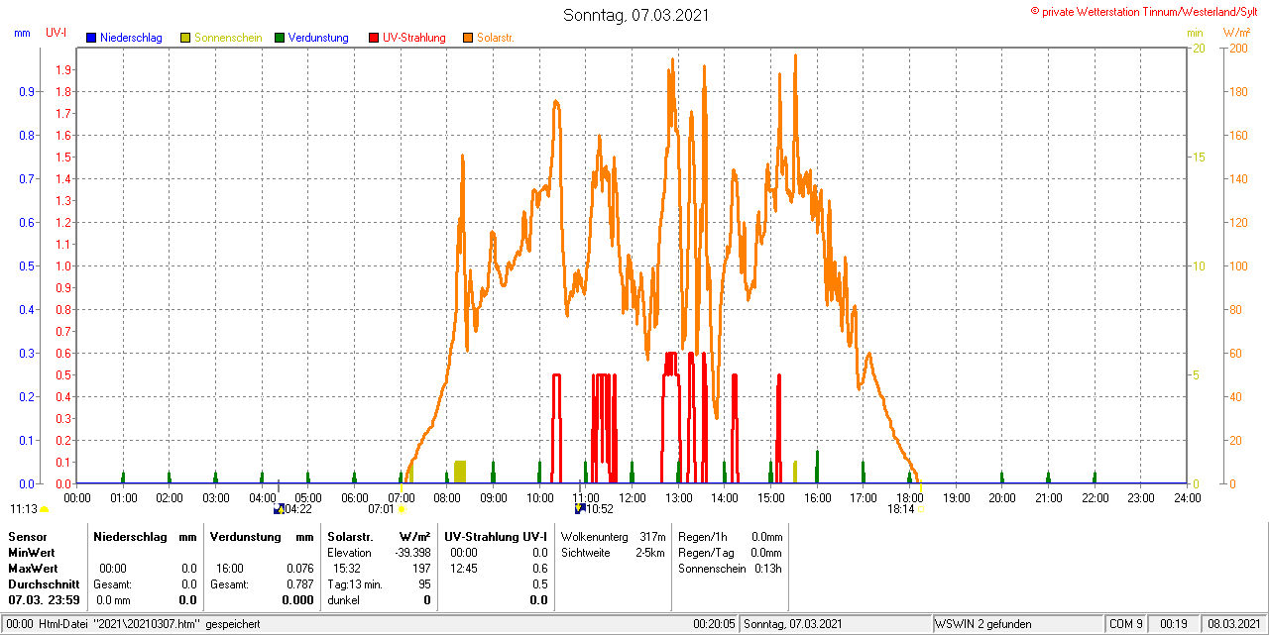Click the Regen/Tag 0.0mm entry
Screen dimensions: 1269x635
click(x=730, y=553)
